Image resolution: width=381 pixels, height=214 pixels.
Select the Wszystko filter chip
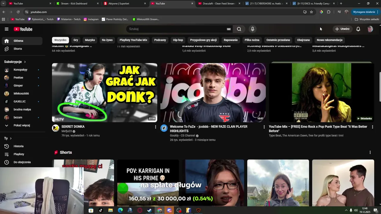[x=60, y=40]
